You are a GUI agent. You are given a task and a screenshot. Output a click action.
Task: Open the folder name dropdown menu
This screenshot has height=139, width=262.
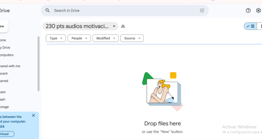[80, 26]
